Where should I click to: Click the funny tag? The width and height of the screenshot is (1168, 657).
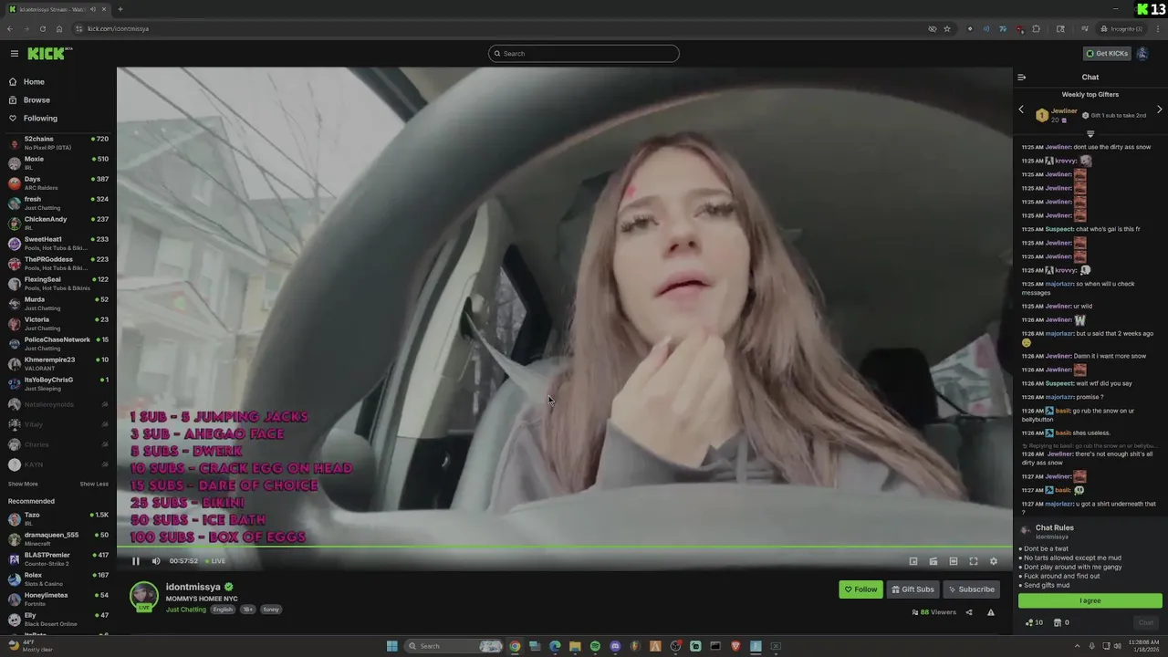pyautogui.click(x=271, y=610)
